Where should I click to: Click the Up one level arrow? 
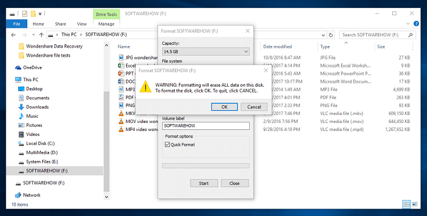click(42, 35)
